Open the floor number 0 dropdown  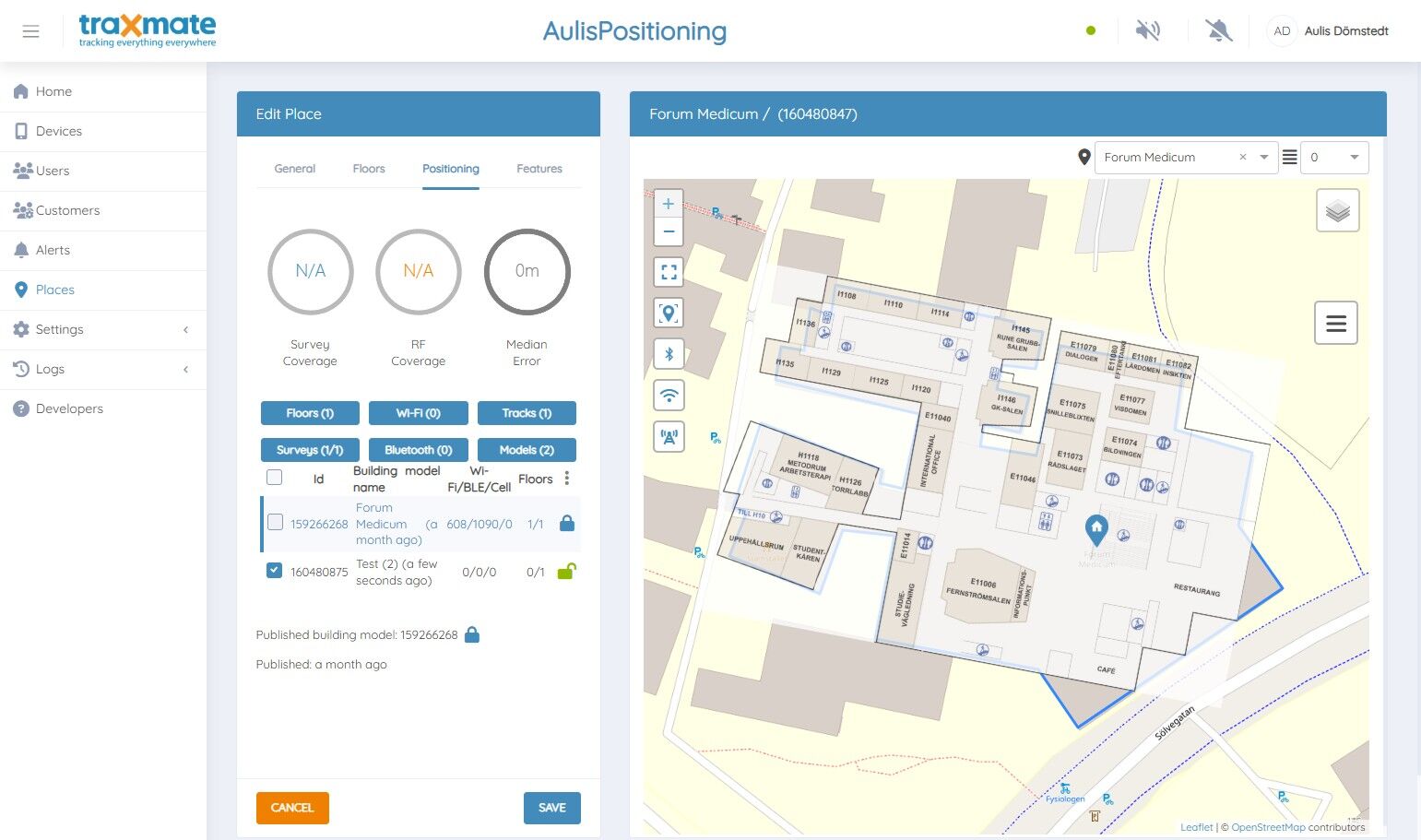(x=1334, y=158)
